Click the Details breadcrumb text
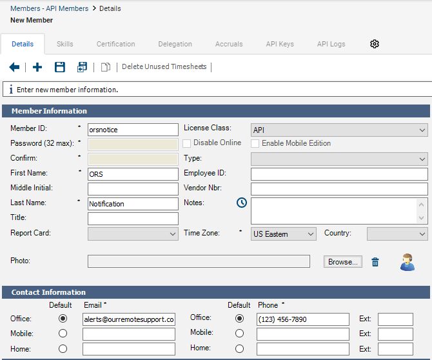Image resolution: width=432 pixels, height=360 pixels. [x=110, y=8]
